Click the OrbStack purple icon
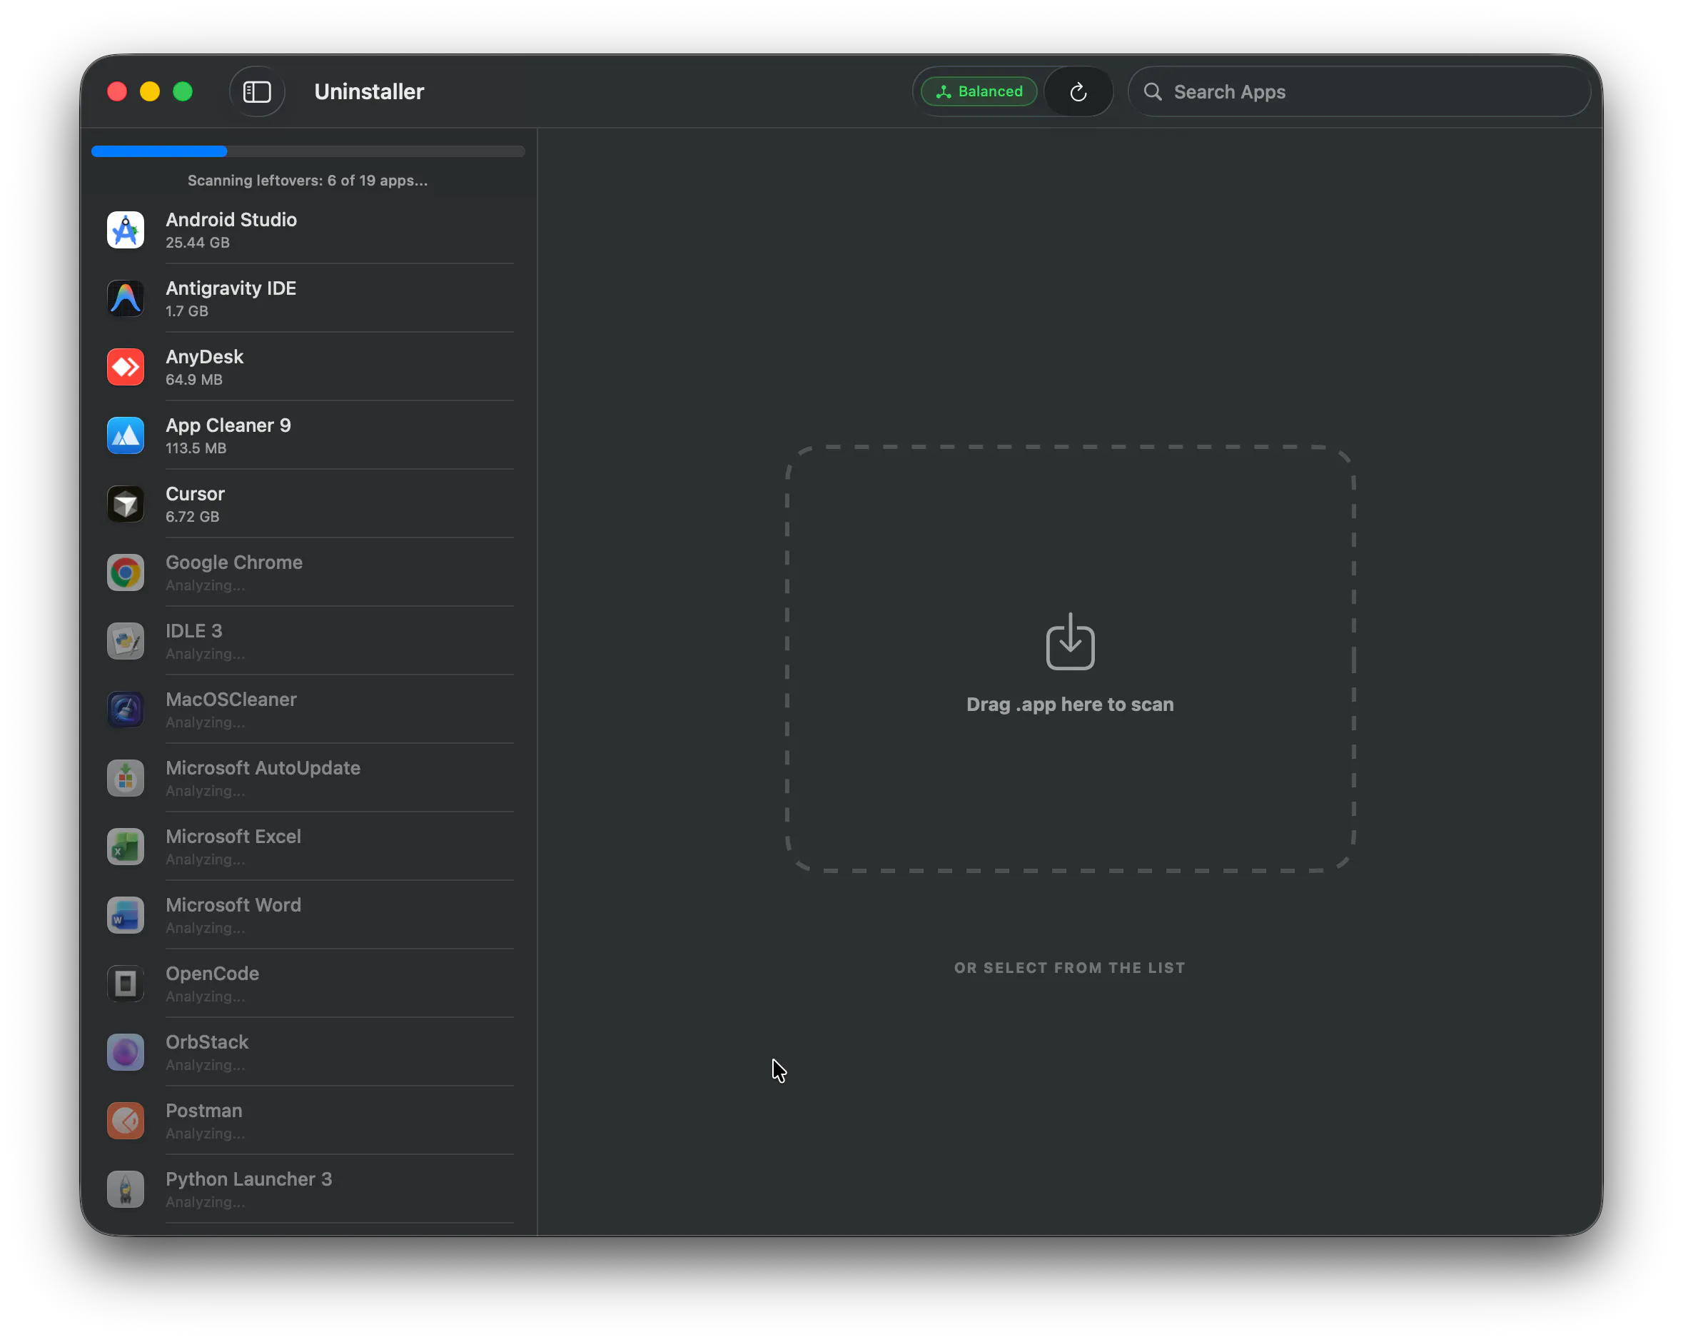1683x1342 pixels. (126, 1053)
